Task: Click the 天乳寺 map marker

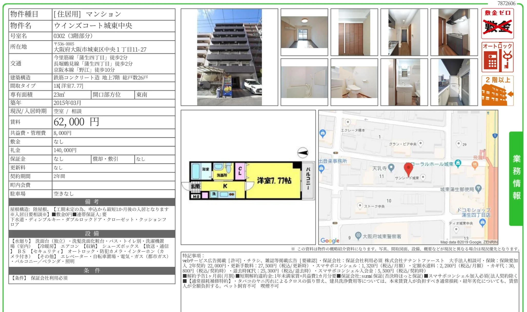Action: click(391, 168)
